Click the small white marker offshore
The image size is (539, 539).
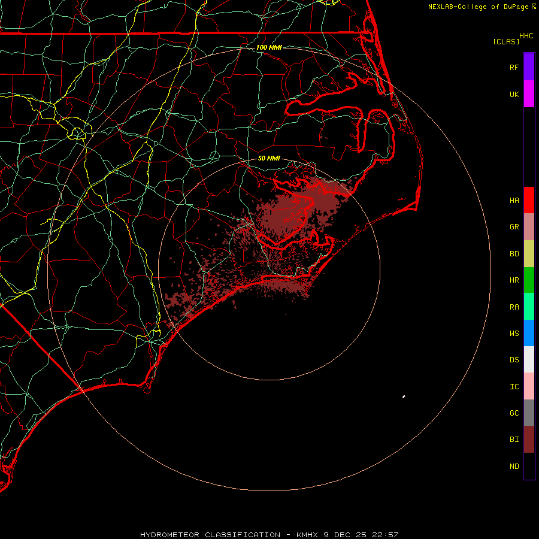pyautogui.click(x=404, y=396)
